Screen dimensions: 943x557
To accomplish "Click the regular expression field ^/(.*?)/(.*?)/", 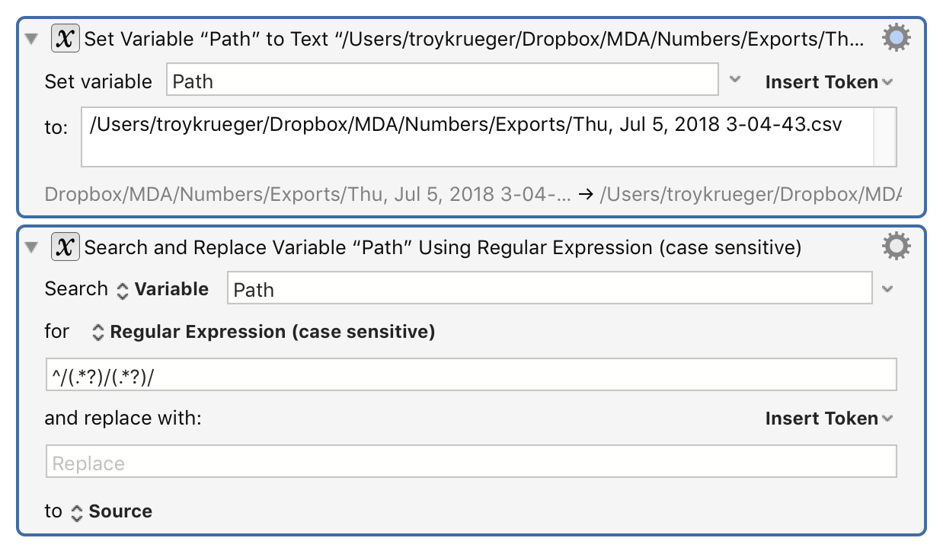I will (x=471, y=374).
